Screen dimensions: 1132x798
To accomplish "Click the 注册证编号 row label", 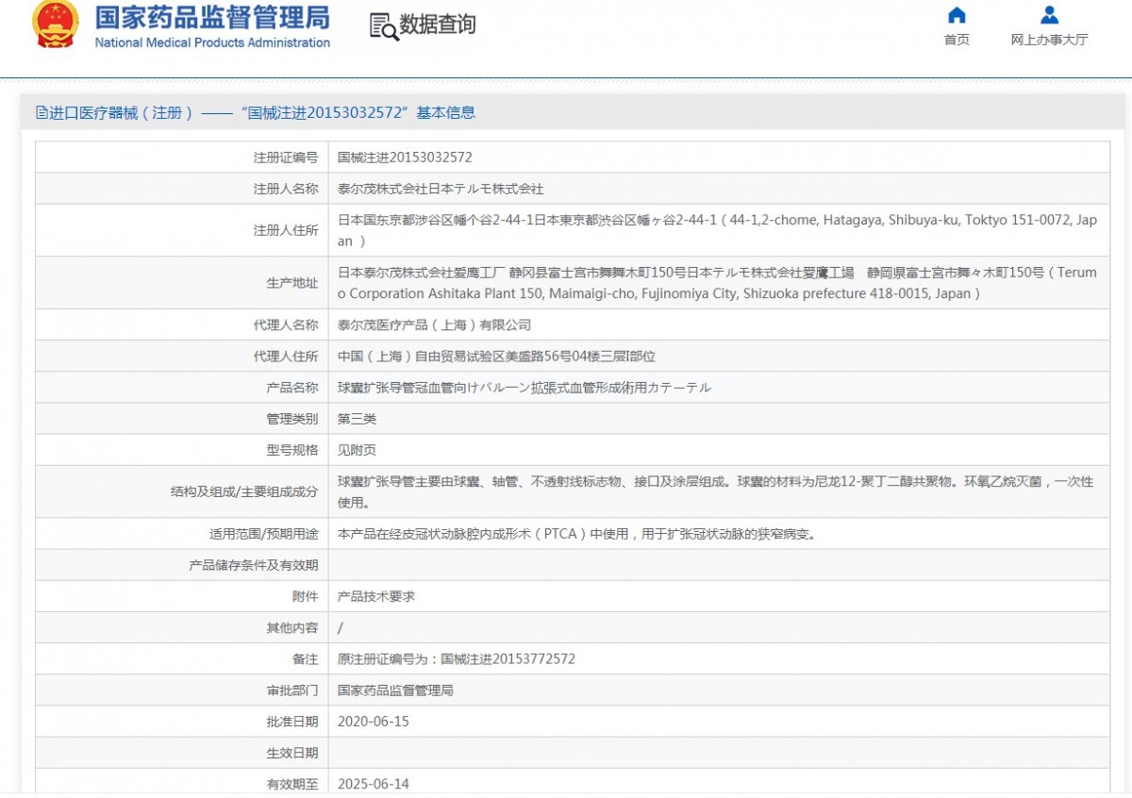I will tap(286, 158).
